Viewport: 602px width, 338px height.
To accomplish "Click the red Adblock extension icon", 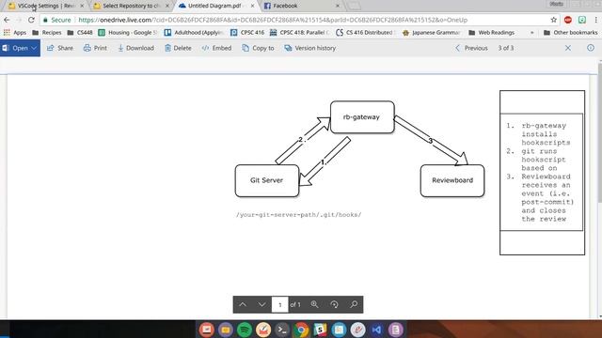I will coord(568,20).
